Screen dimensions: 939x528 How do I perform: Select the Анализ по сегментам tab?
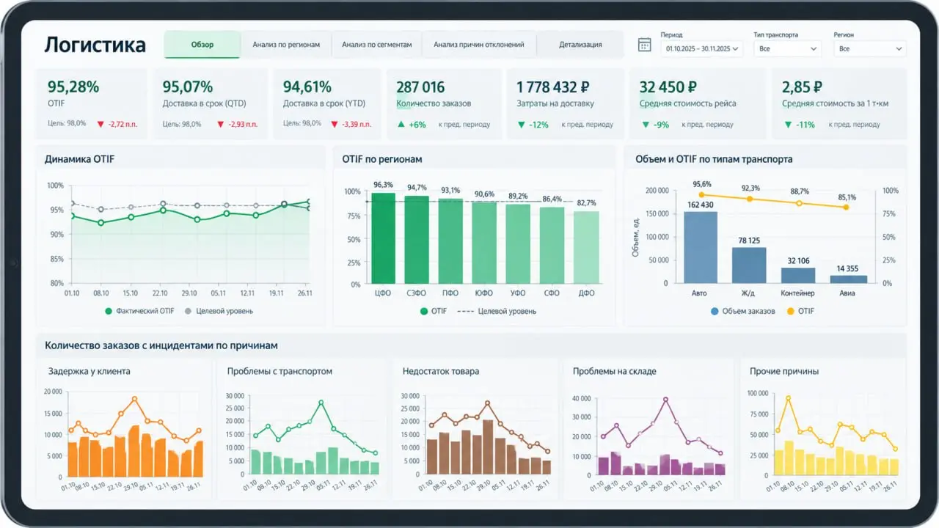pos(377,45)
